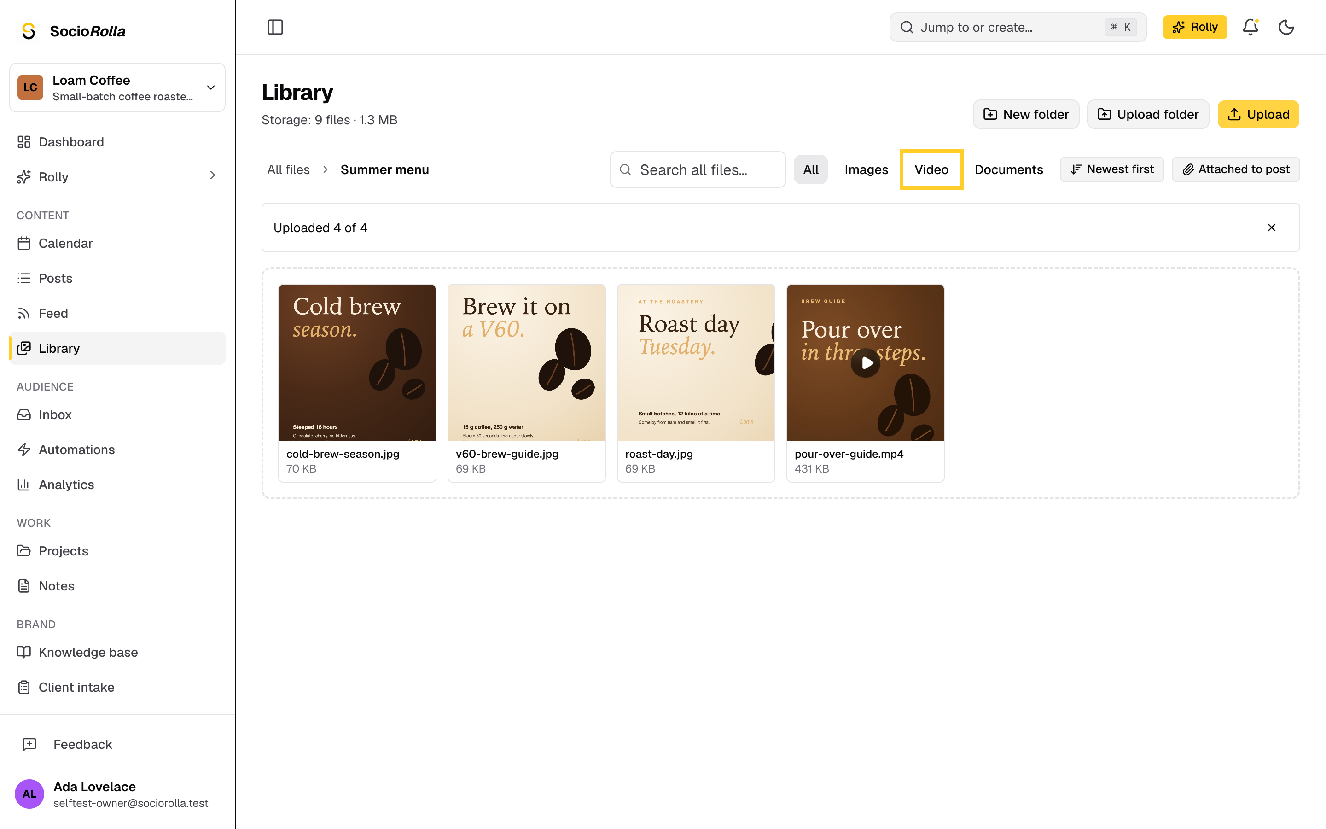Click the Upload folder button
The height and width of the screenshot is (829, 1326).
tap(1147, 114)
